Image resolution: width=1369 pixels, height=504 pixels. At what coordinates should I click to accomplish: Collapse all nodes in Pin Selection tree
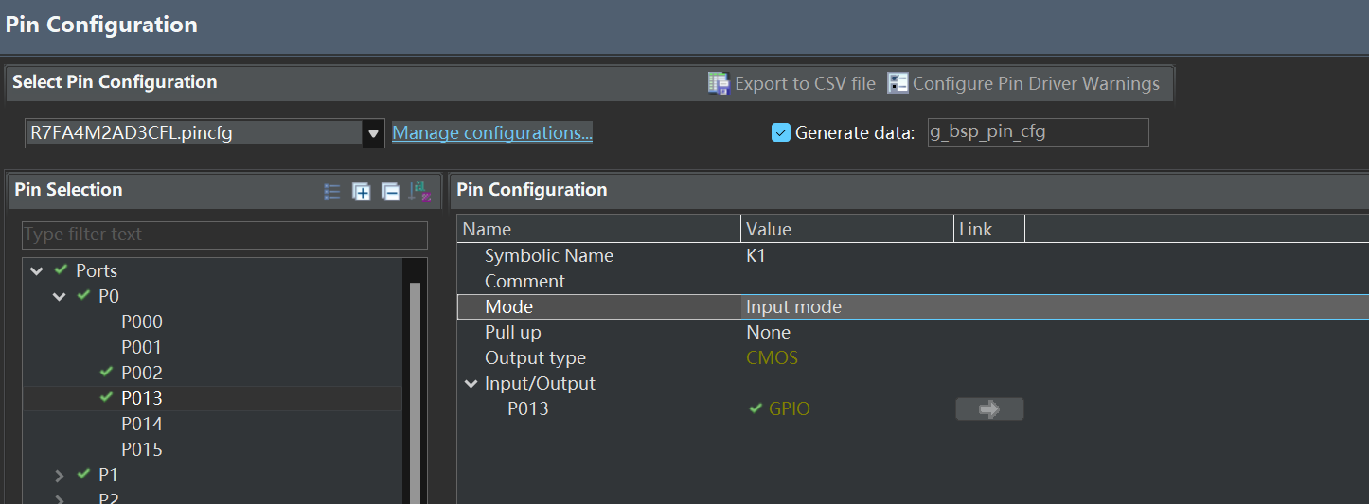(390, 192)
